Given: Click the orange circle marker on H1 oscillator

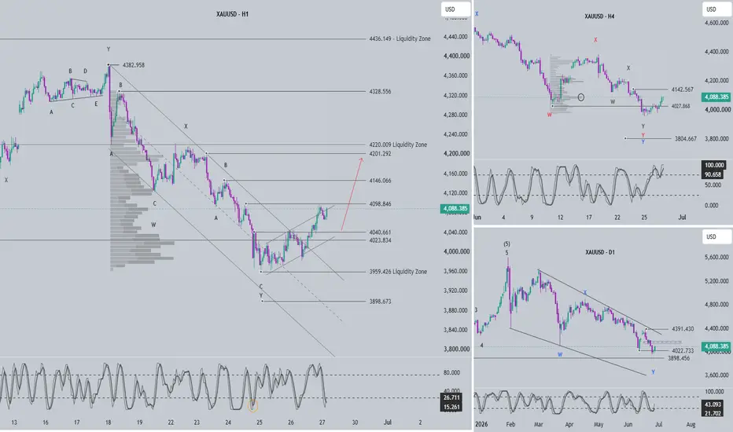Looking at the screenshot, I should click(253, 406).
